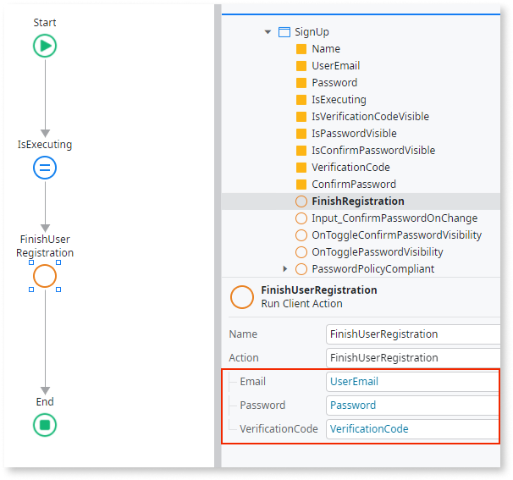This screenshot has width=513, height=480.
Task: Select the IsExecuting assign node
Action: pyautogui.click(x=45, y=168)
